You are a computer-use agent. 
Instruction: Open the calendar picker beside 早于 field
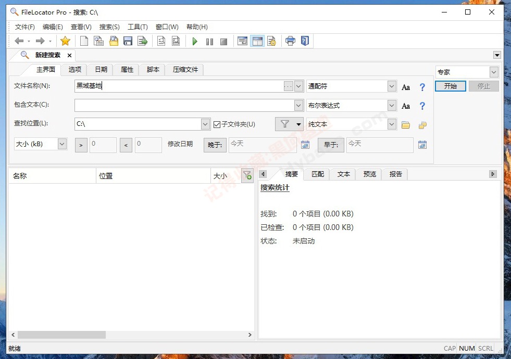coord(422,145)
